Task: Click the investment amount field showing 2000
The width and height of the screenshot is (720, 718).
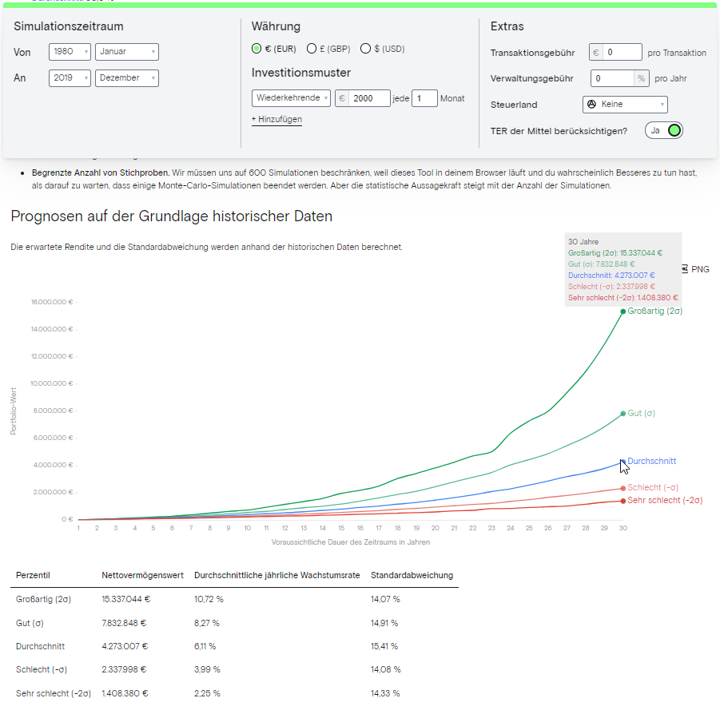Action: [369, 98]
